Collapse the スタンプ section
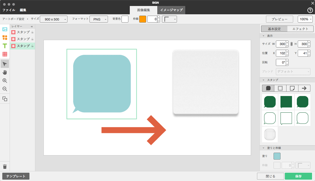 (263, 80)
